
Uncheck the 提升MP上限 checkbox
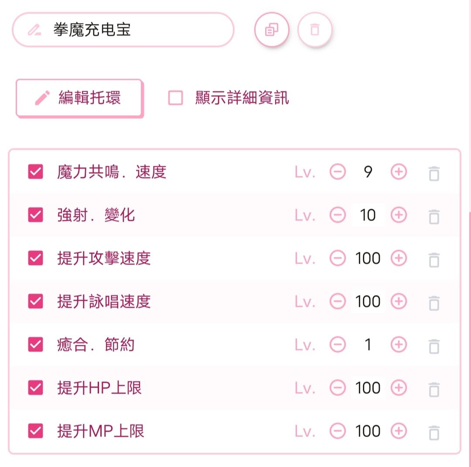(35, 431)
